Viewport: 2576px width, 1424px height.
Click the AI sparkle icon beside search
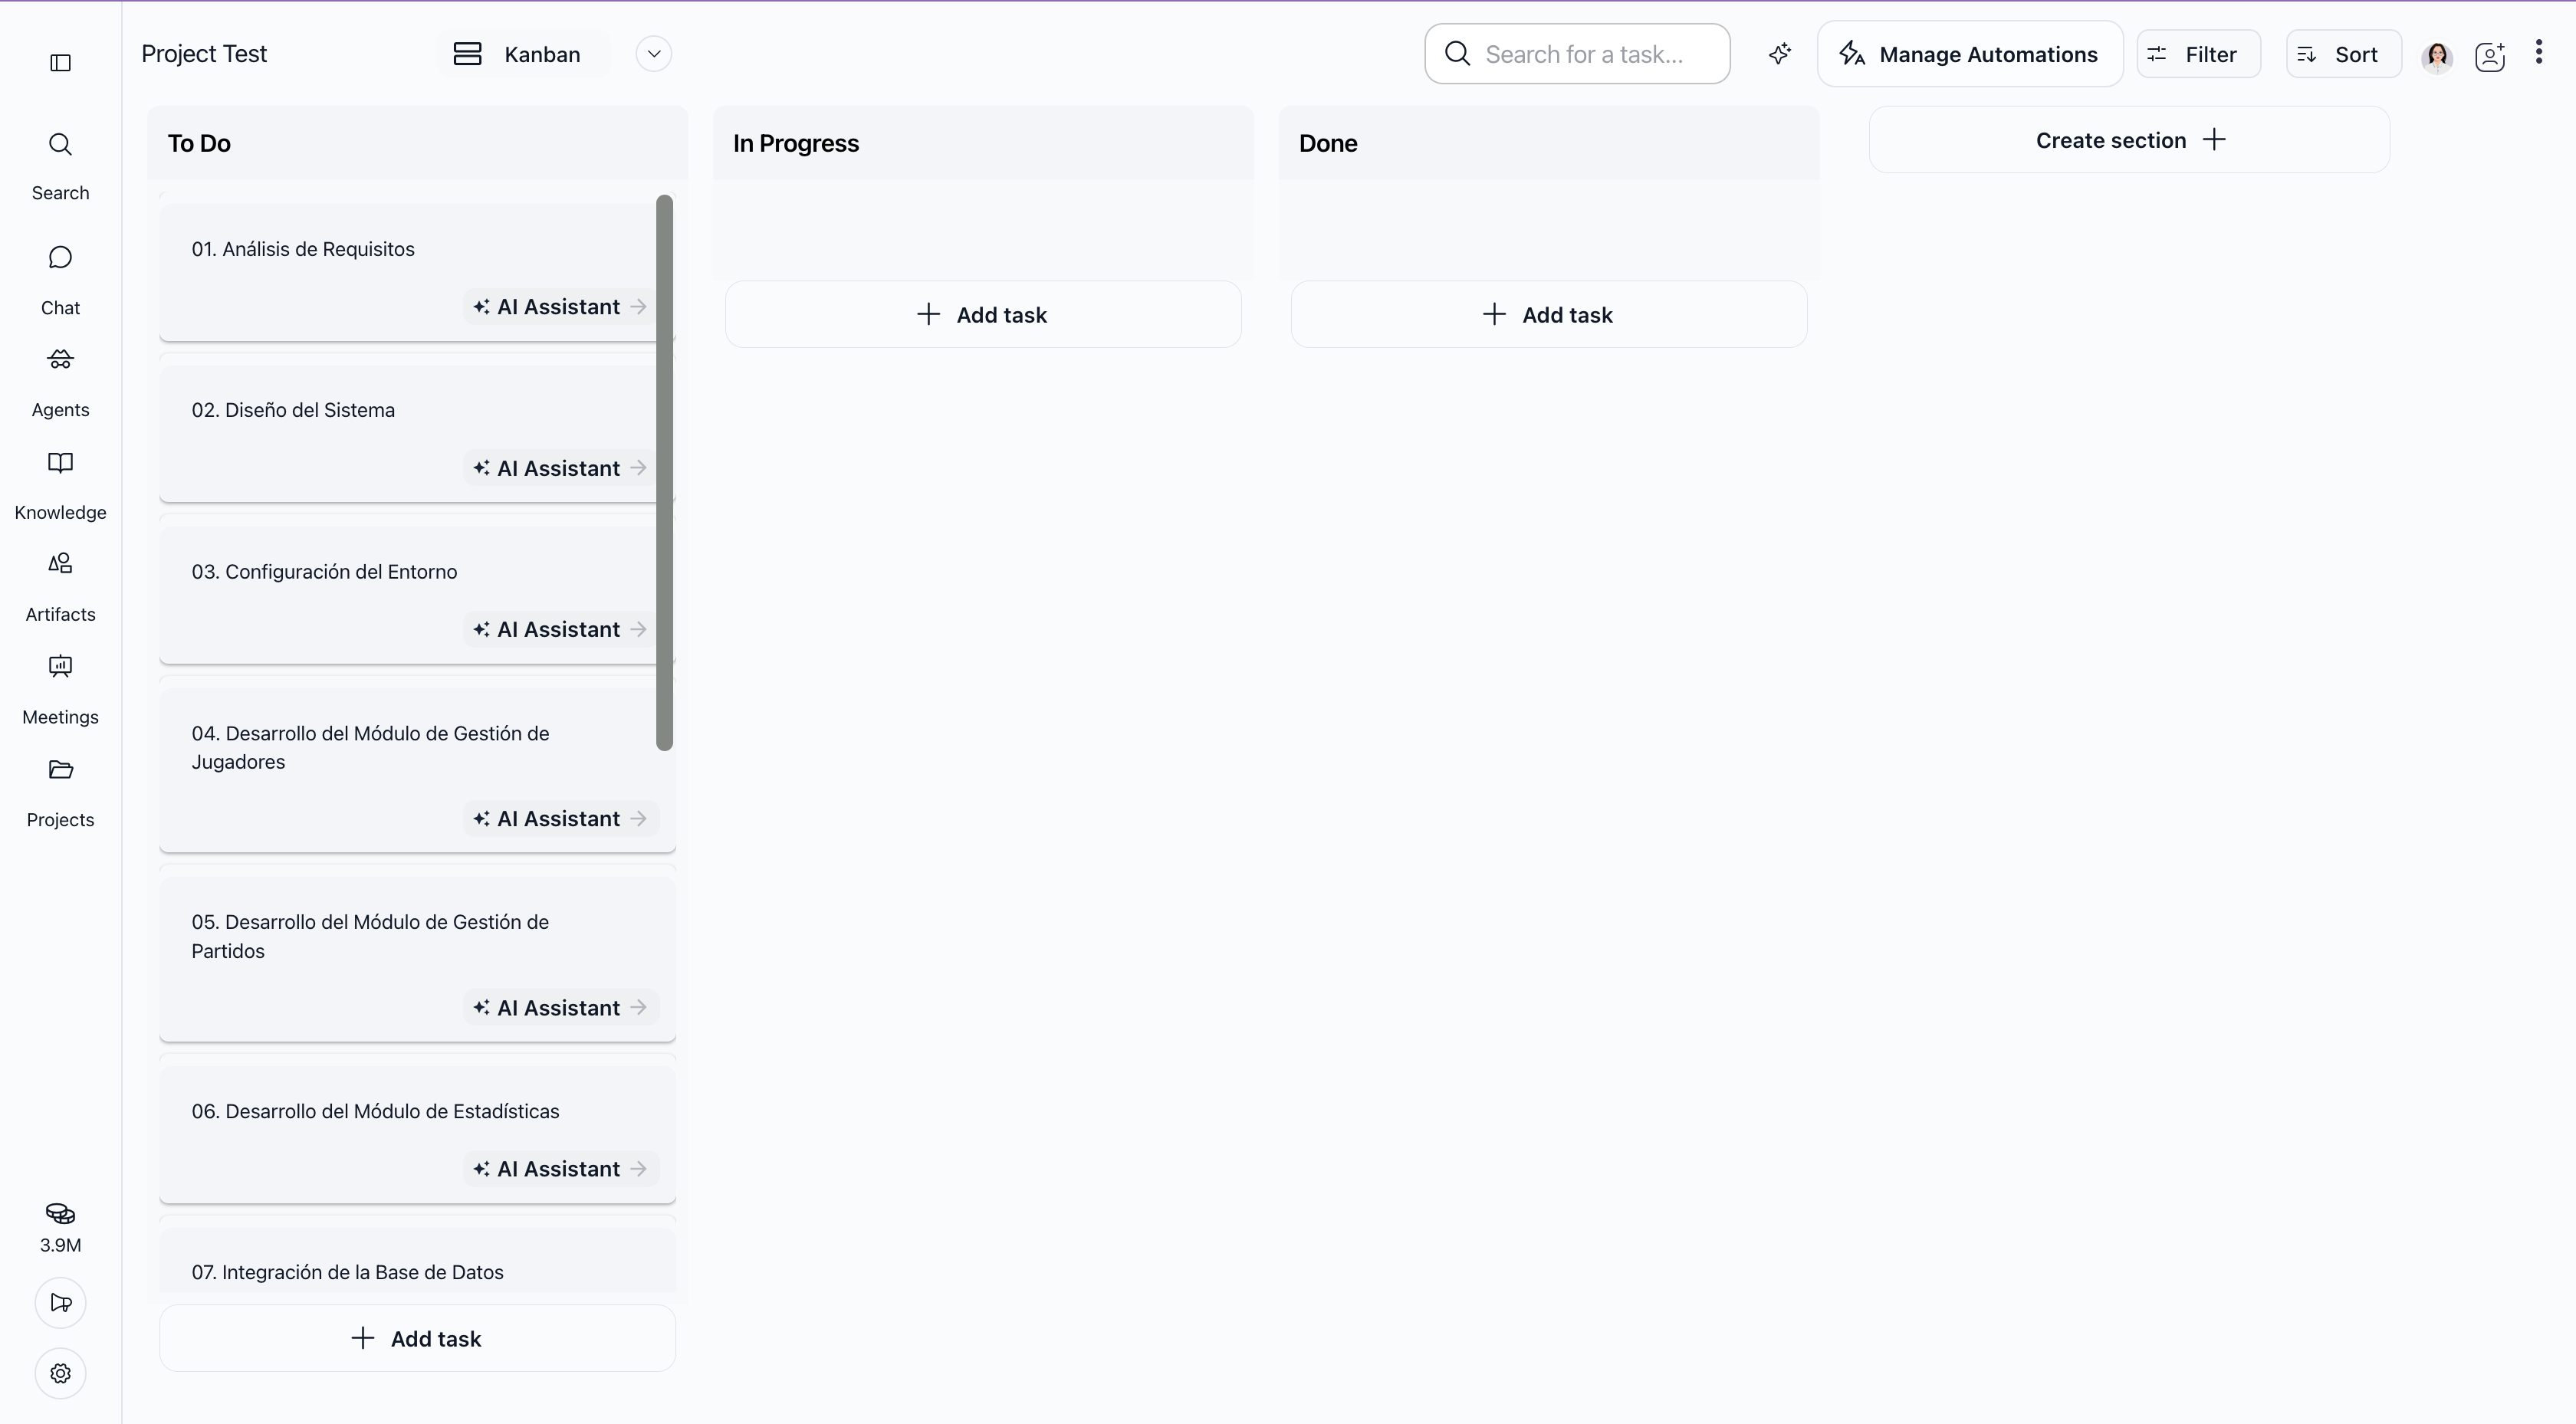(1780, 54)
